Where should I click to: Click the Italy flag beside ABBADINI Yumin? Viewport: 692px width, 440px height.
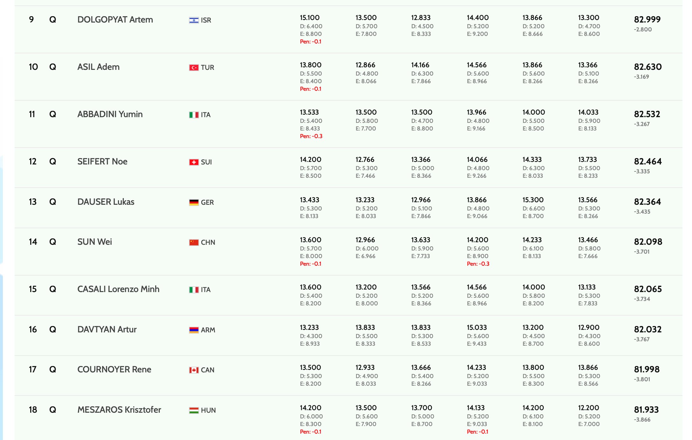(x=194, y=115)
